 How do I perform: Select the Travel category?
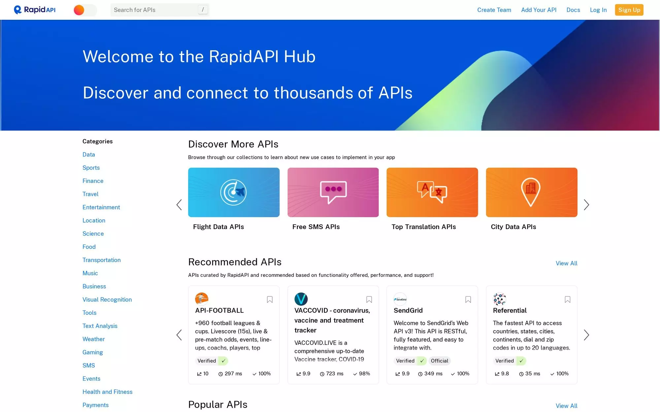click(90, 194)
